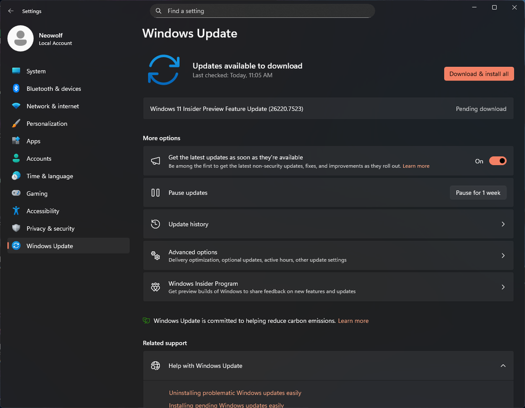
Task: Click the More options heading
Action: point(161,138)
